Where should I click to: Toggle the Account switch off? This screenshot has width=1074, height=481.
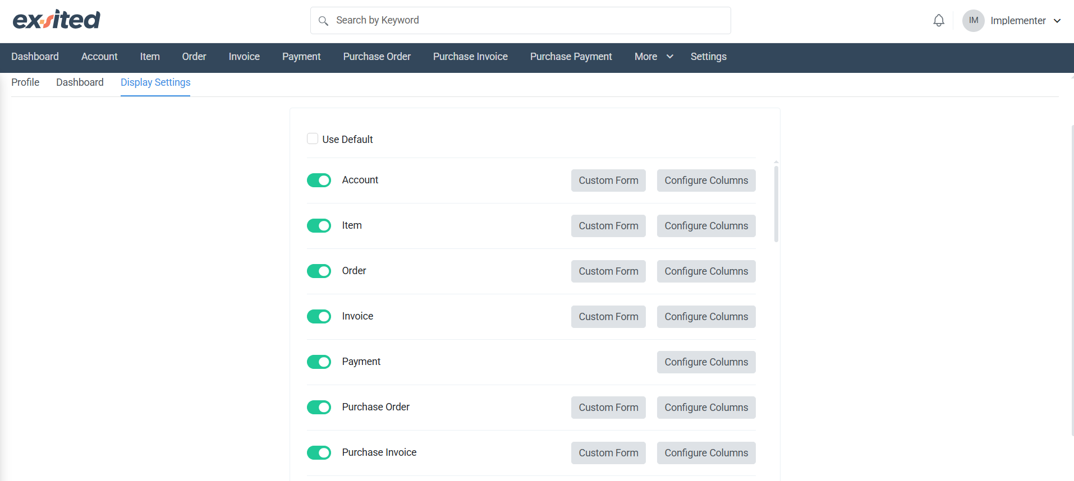pyautogui.click(x=319, y=180)
